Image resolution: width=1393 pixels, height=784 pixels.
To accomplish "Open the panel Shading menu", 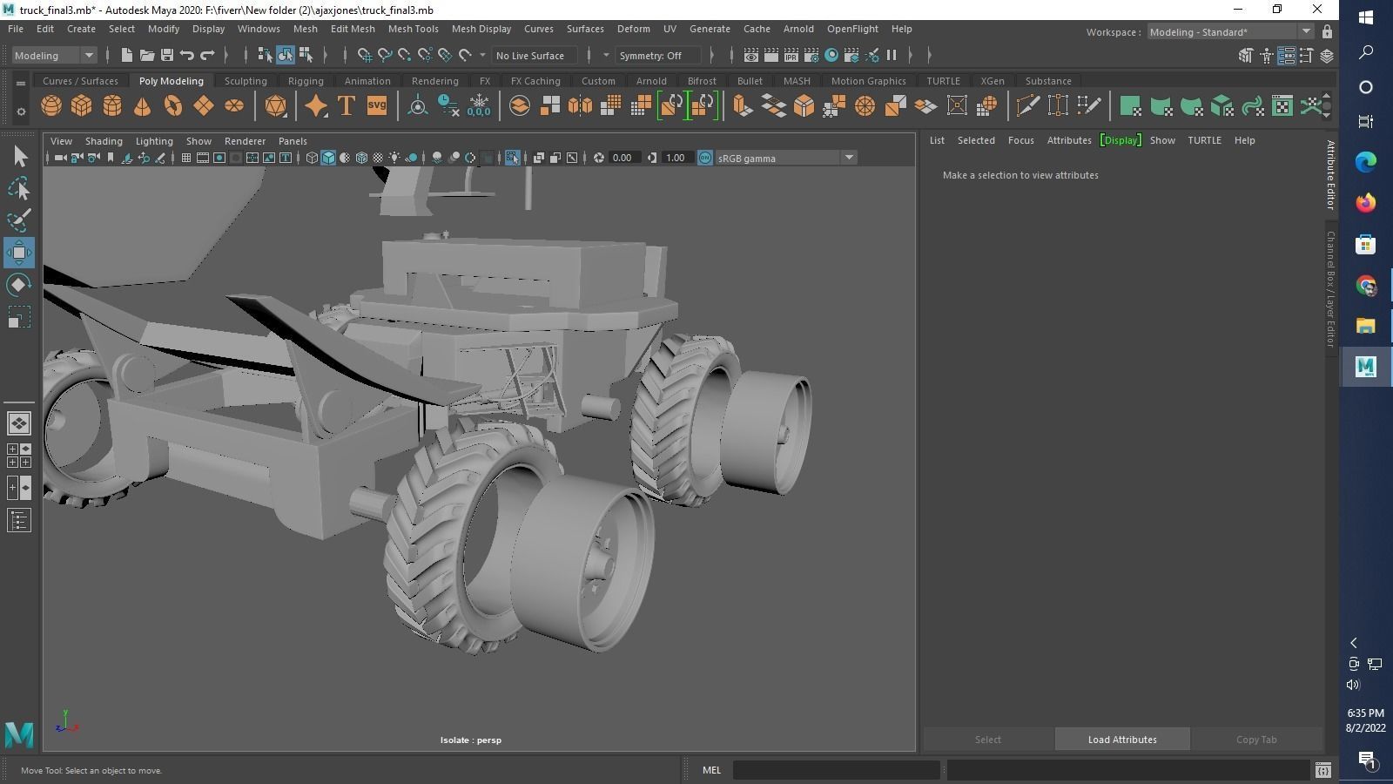I will point(104,140).
